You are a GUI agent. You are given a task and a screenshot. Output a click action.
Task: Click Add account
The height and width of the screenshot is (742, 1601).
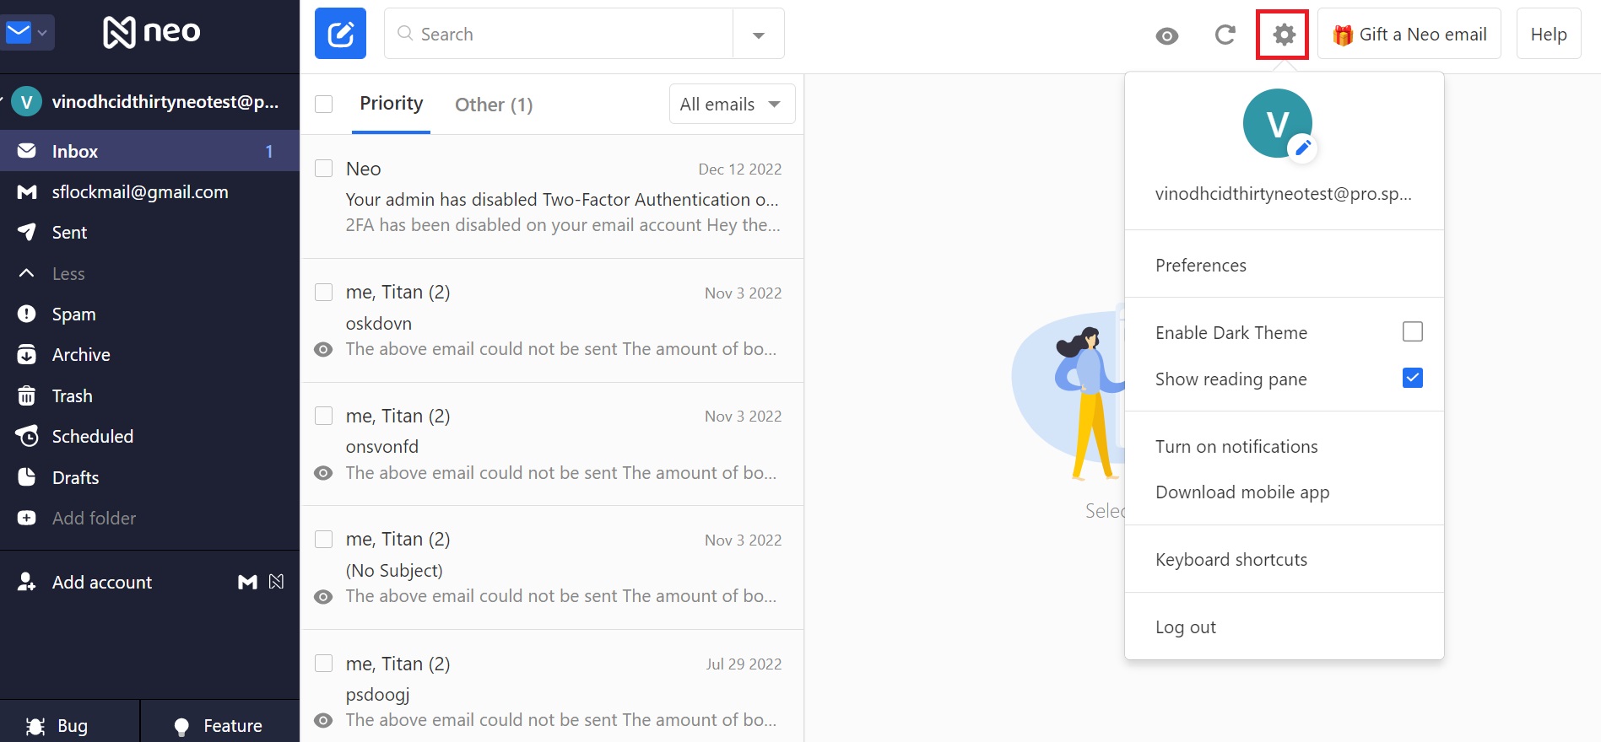click(102, 582)
